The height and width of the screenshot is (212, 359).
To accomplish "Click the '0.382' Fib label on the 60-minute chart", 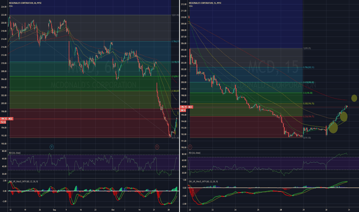I will [175, 91].
